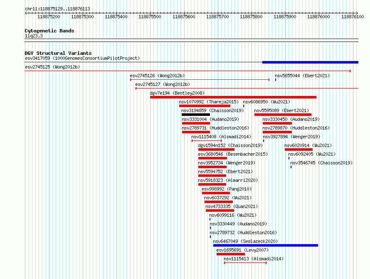Click nsv1115408 (Alsmadi2014) label
This screenshot has height=279, width=370.
(221, 137)
